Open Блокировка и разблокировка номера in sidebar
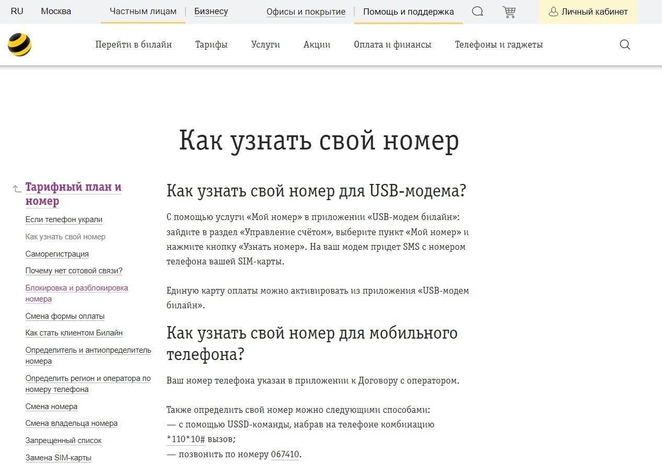The width and height of the screenshot is (662, 464). tap(77, 293)
